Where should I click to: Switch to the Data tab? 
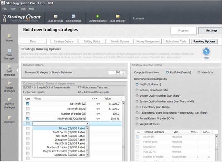click(33, 41)
